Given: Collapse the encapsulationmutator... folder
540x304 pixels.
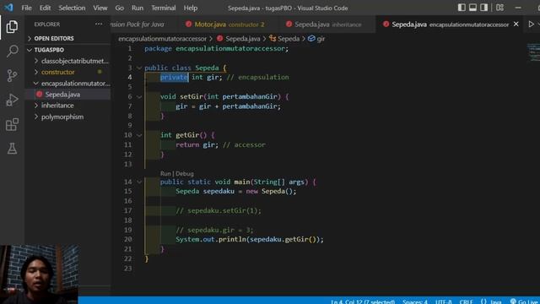Looking at the screenshot, I should pyautogui.click(x=67, y=84).
